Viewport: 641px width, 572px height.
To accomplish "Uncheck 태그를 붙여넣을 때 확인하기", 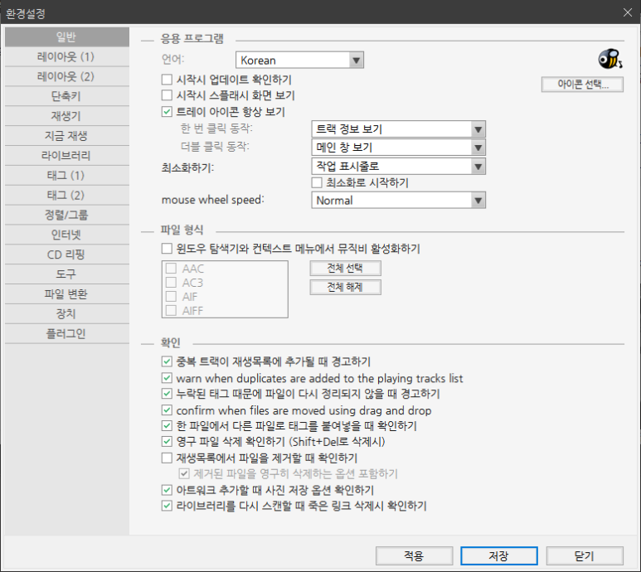I will [167, 426].
